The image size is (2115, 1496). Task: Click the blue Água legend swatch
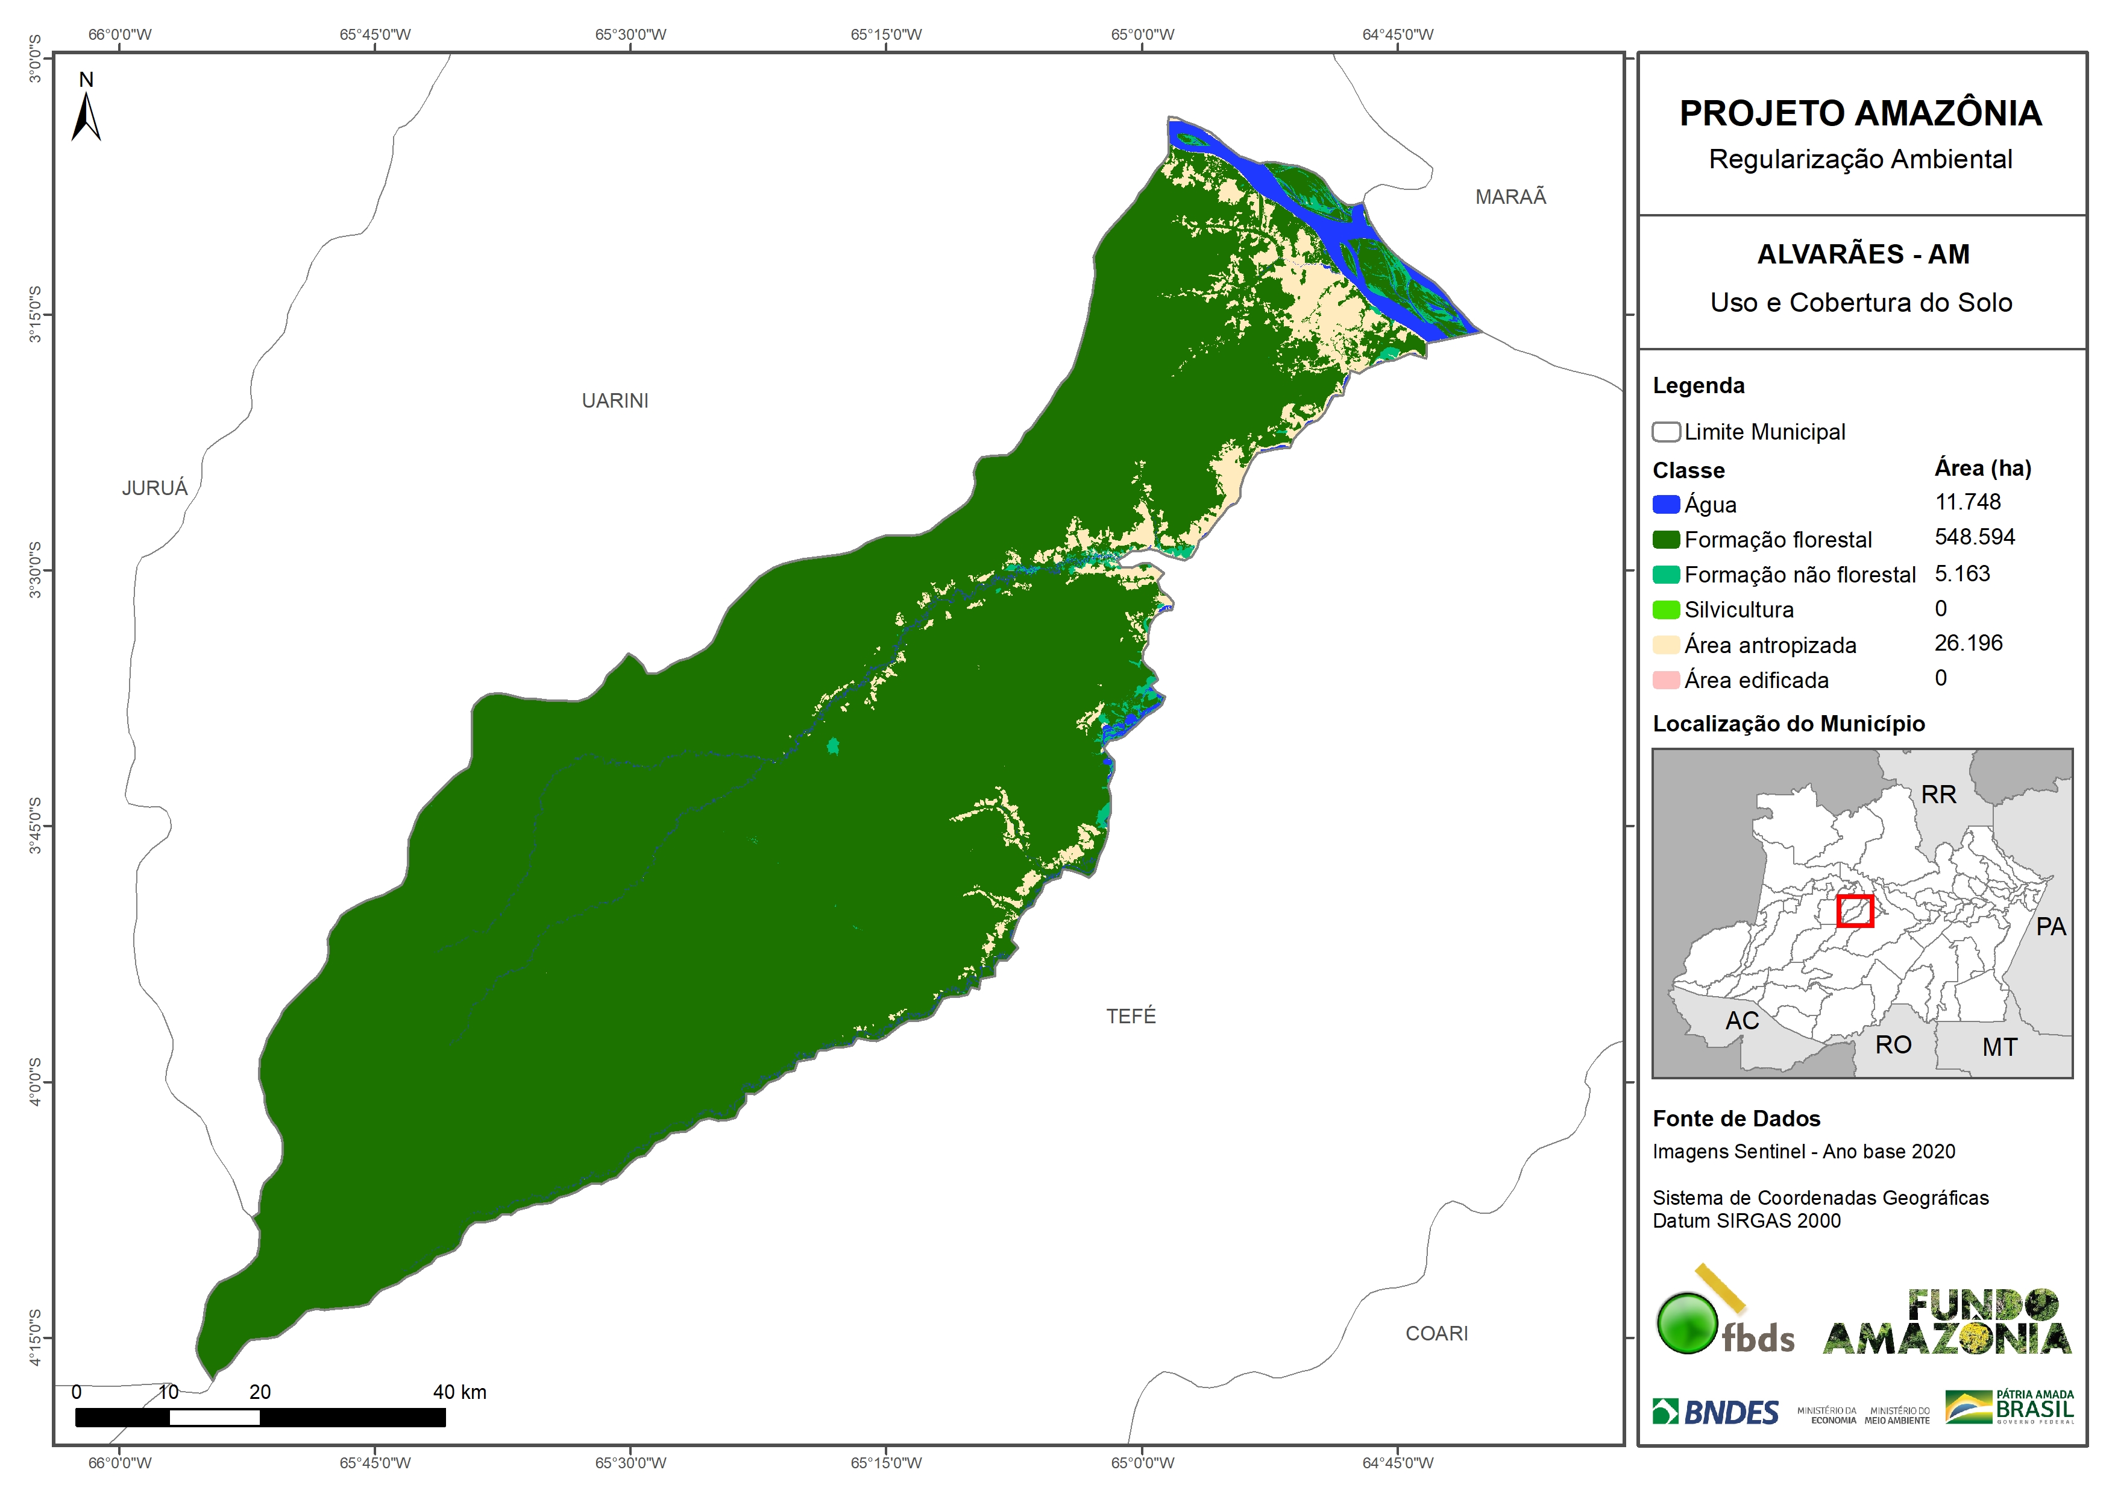1665,504
